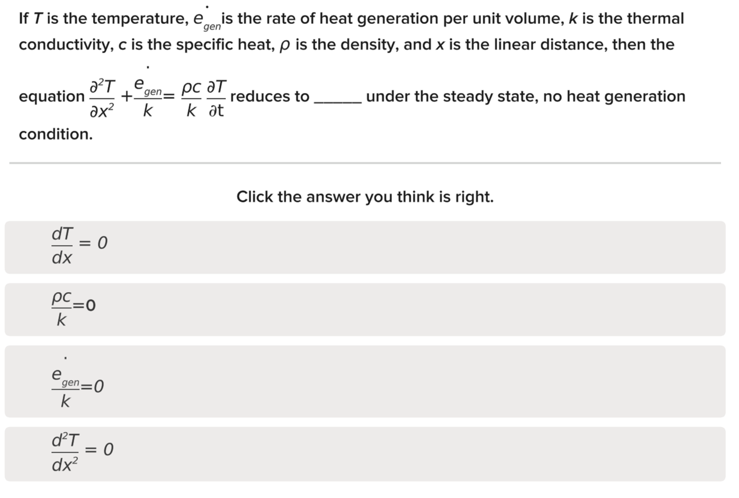Viewport: 739px width, 498px height.
Task: Click the horizontal divider line
Action: (365, 162)
